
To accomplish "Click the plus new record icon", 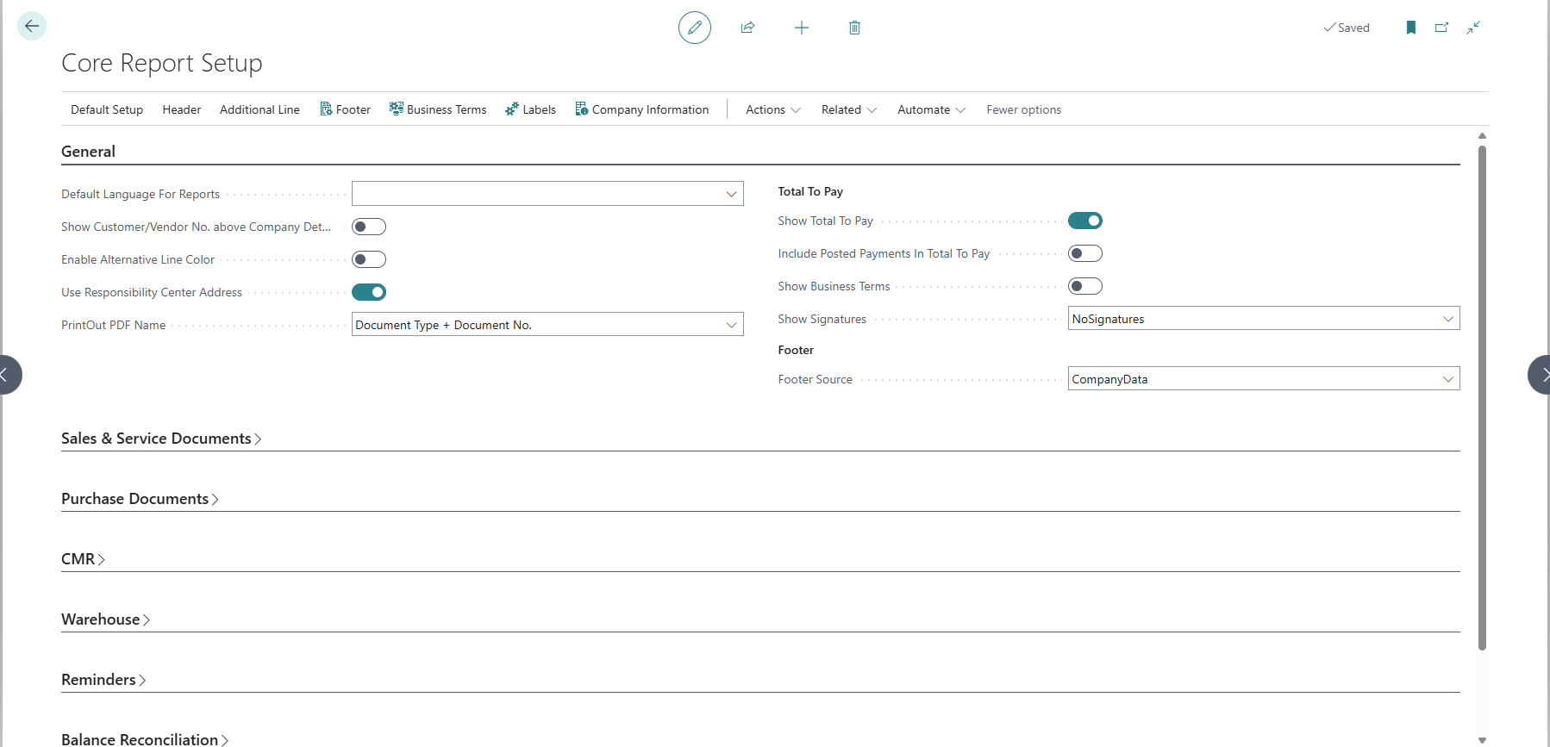I will (x=801, y=28).
